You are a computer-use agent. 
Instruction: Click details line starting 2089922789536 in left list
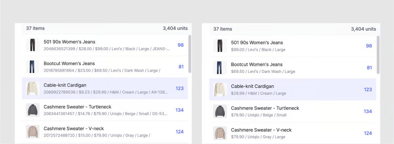106,92
